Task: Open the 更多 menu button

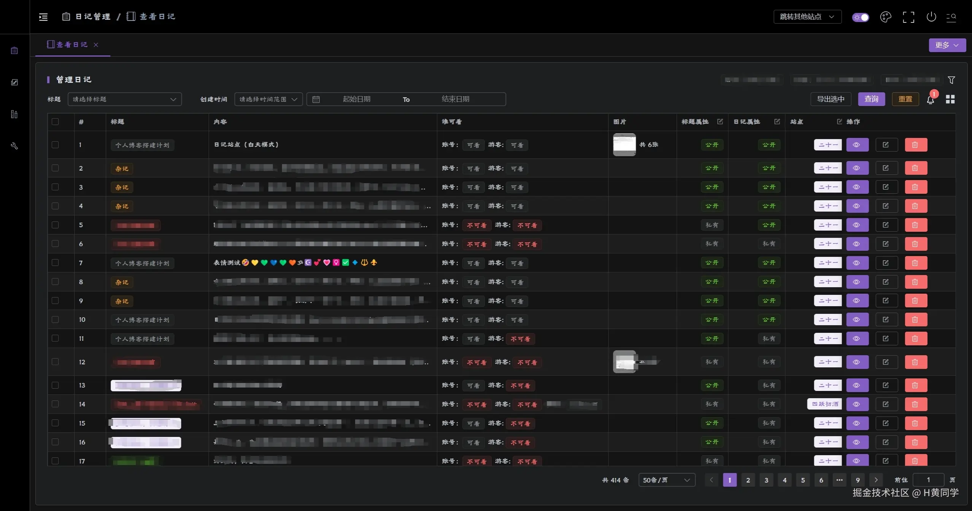Action: pos(947,45)
